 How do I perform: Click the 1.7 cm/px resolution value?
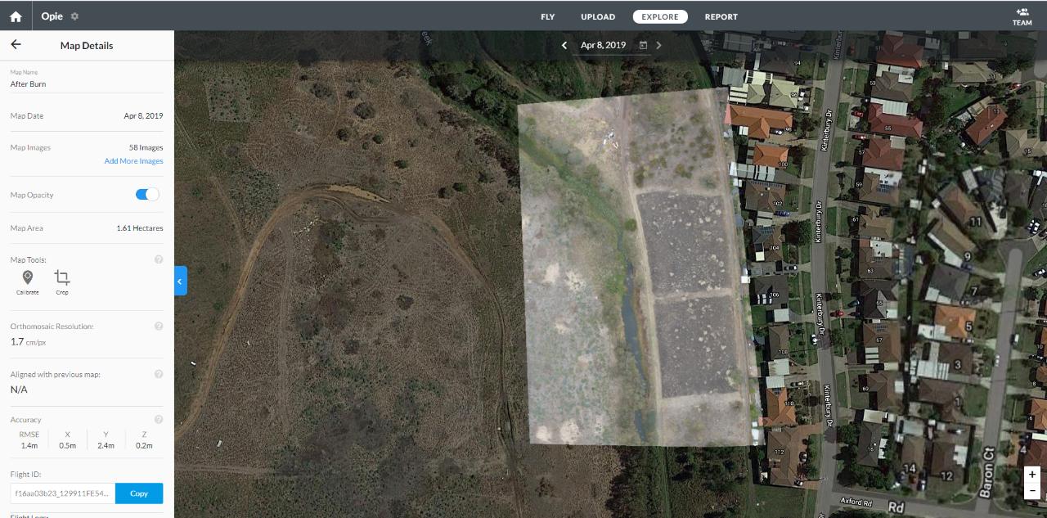[x=29, y=342]
